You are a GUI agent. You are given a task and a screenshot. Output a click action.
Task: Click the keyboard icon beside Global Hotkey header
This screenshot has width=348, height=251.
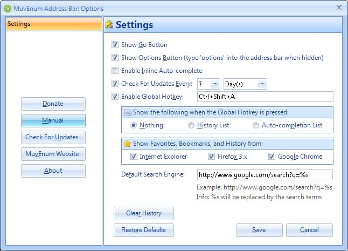(x=127, y=112)
